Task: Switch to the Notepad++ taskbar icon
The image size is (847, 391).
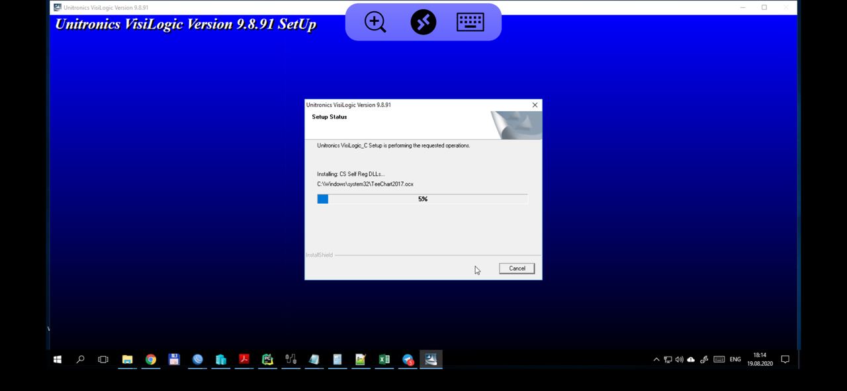Action: (361, 359)
